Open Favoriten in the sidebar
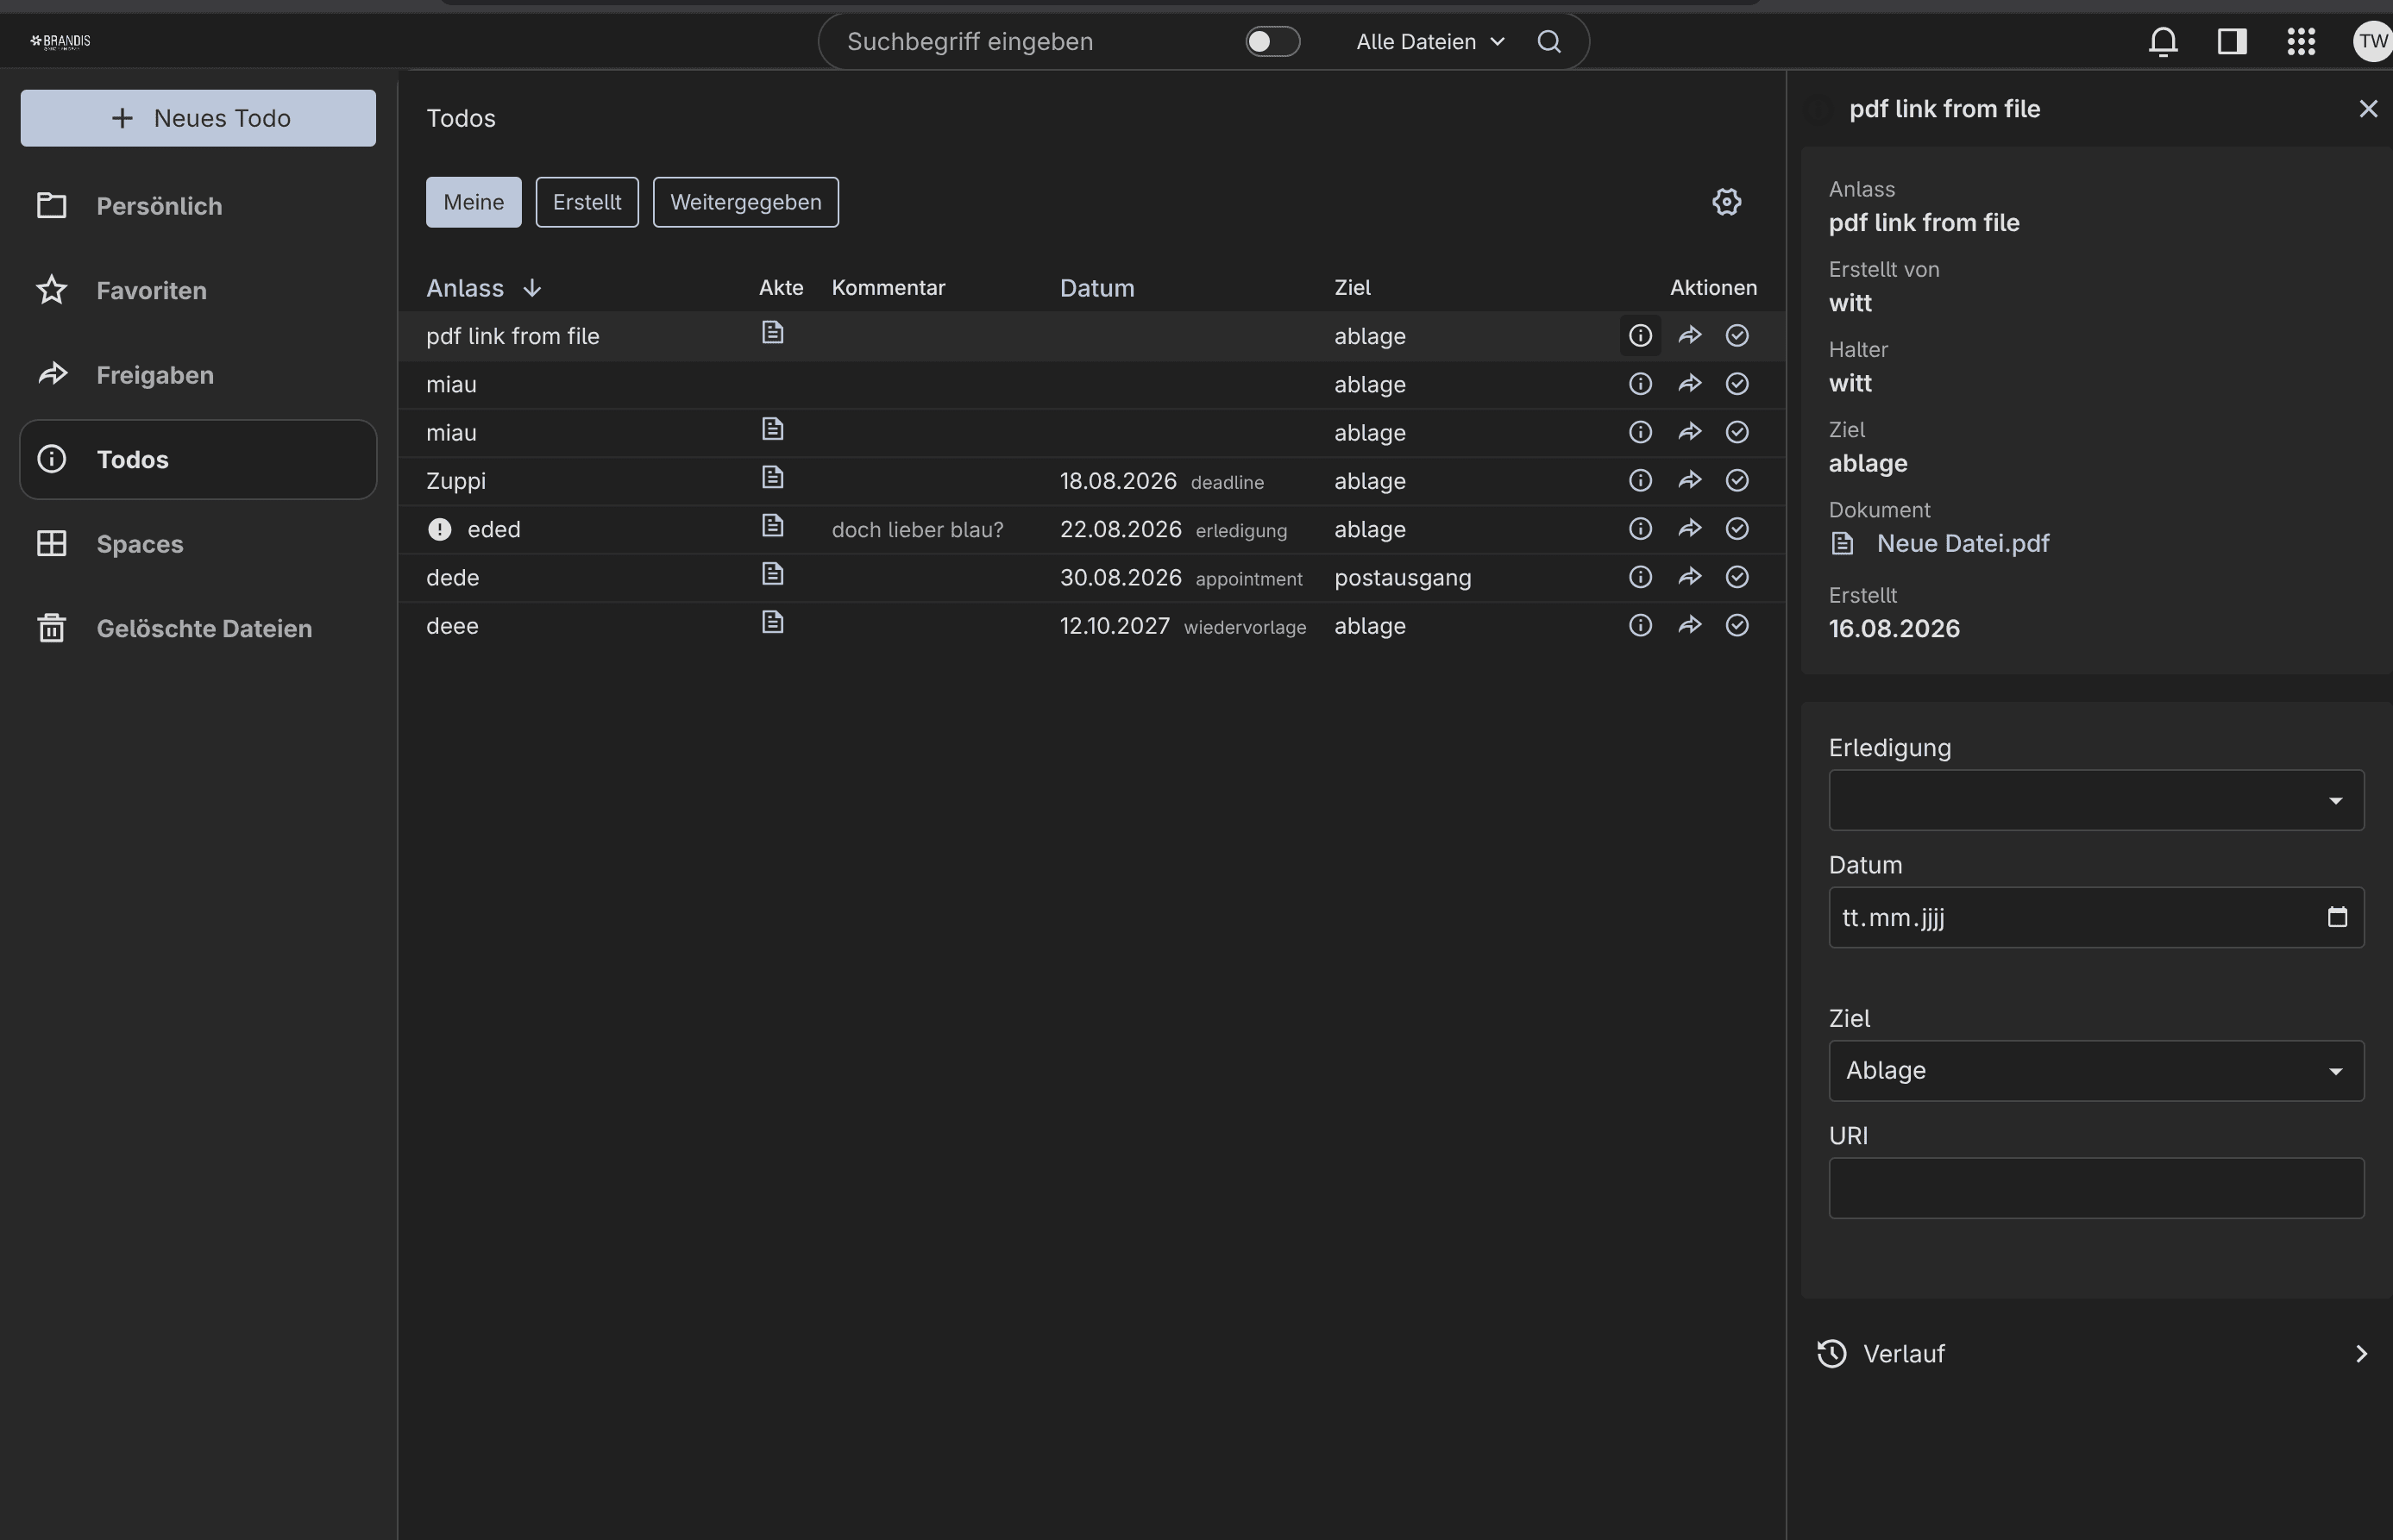 point(198,291)
